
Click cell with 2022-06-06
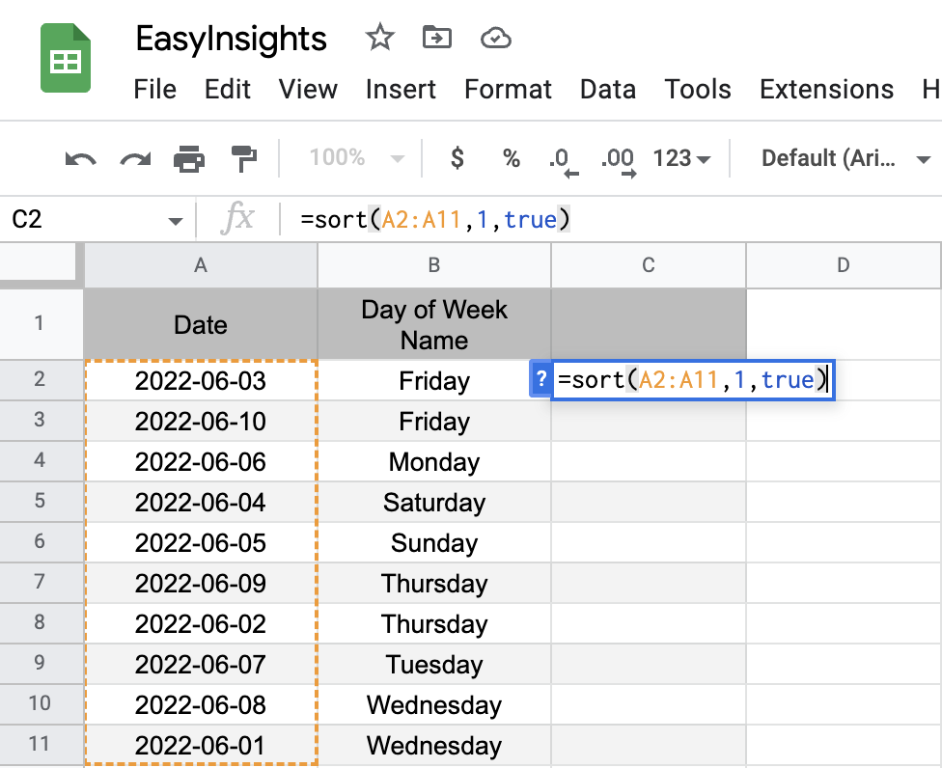201,461
